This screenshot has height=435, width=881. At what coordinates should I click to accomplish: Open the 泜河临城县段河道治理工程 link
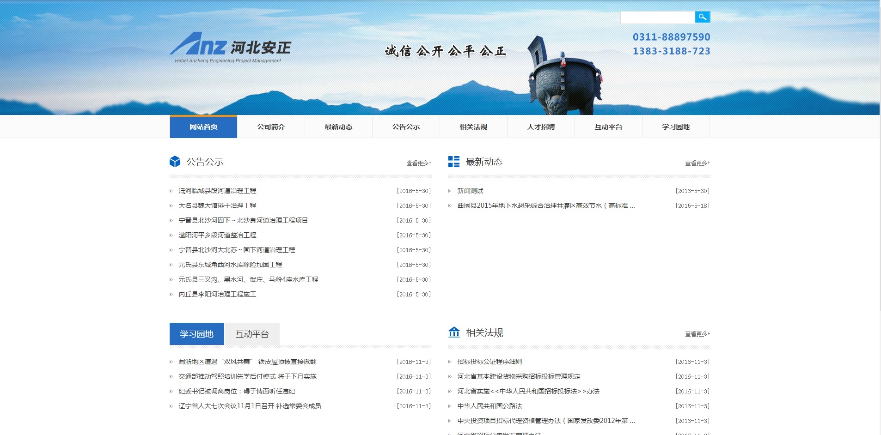218,191
